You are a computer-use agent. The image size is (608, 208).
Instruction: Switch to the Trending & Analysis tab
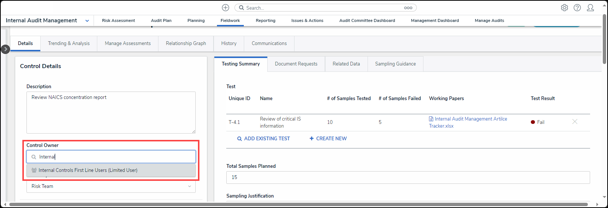click(69, 44)
